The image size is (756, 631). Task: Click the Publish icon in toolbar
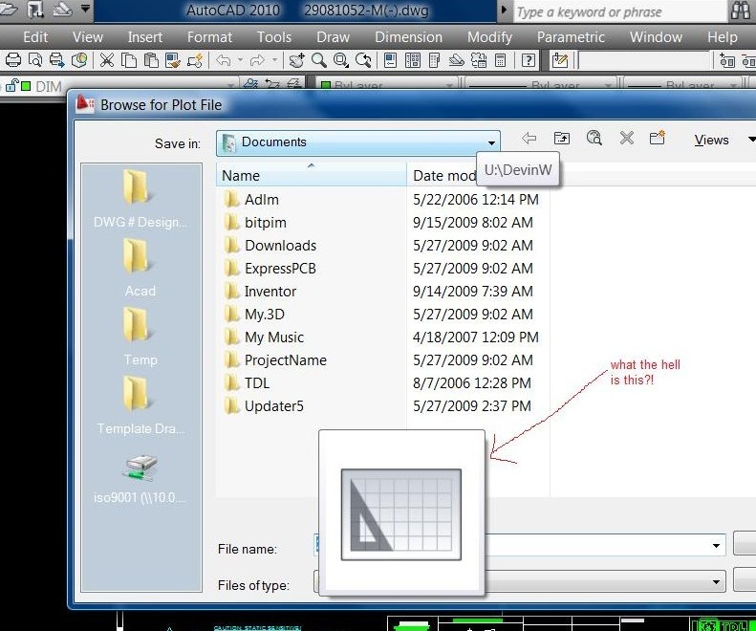[x=57, y=60]
